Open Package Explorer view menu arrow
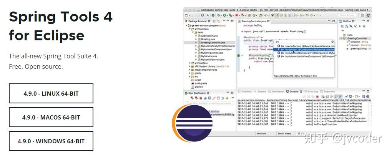Screen dimensions: 392x156 coord(224,21)
